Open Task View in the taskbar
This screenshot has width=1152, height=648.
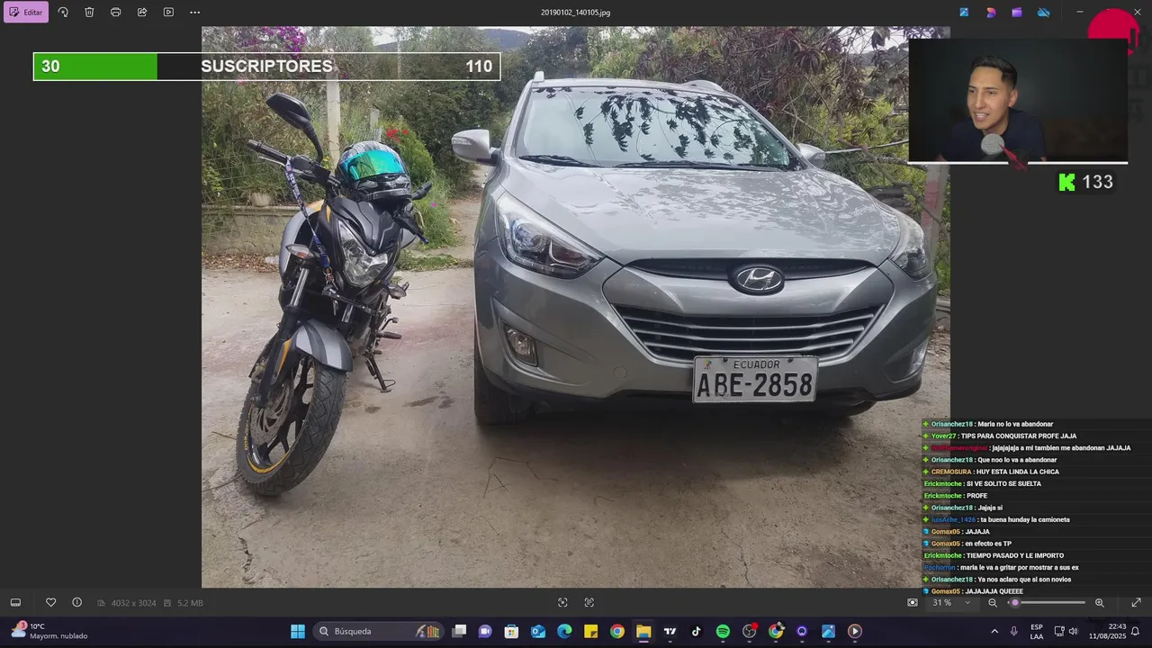point(459,632)
